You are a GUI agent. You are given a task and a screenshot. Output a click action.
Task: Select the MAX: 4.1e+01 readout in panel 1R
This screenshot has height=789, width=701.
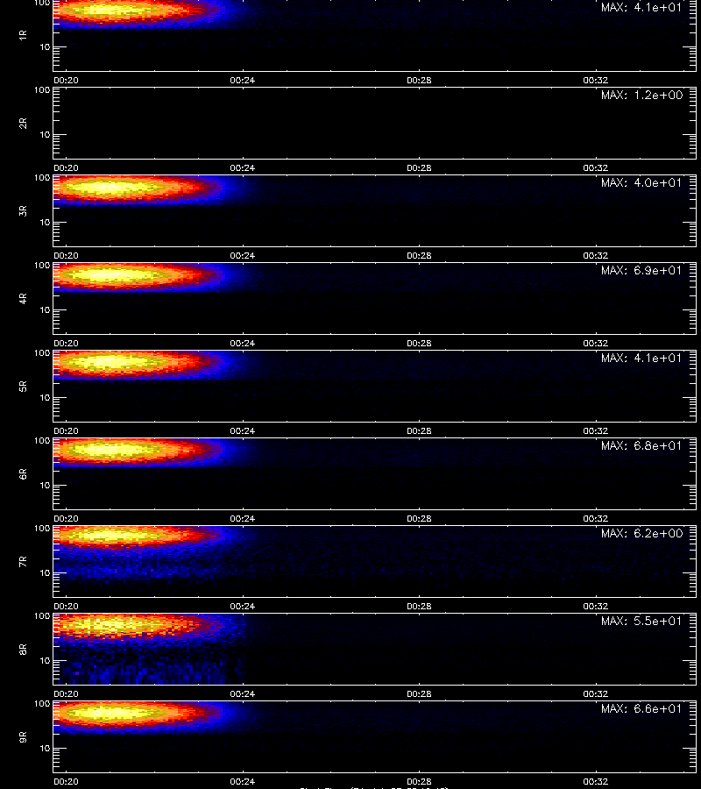[641, 8]
